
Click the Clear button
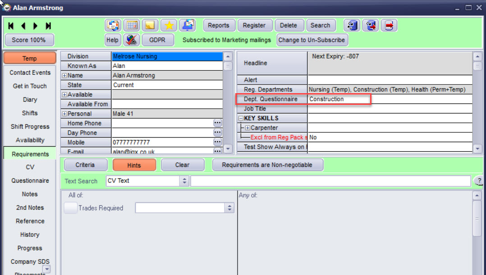click(x=182, y=165)
